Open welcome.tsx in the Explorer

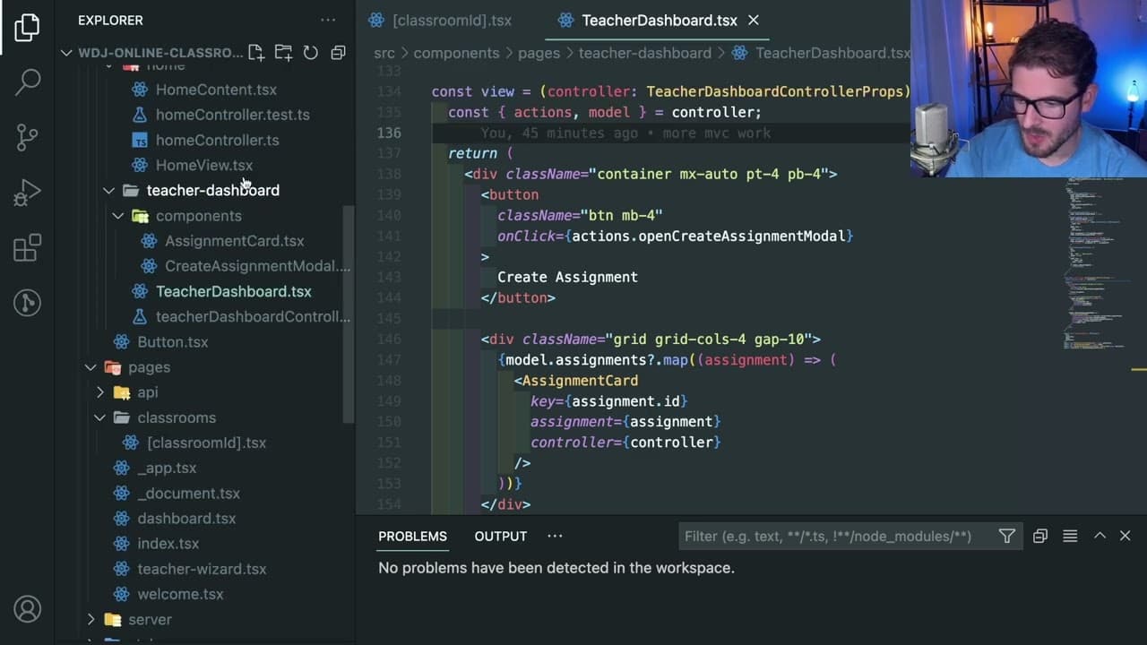tap(180, 594)
